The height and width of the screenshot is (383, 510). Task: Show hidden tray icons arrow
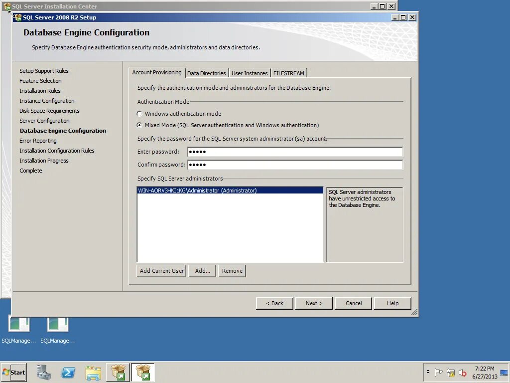(x=428, y=372)
